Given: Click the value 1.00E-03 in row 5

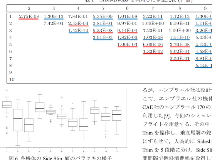Looking at the screenshot, I should click(127, 44).
